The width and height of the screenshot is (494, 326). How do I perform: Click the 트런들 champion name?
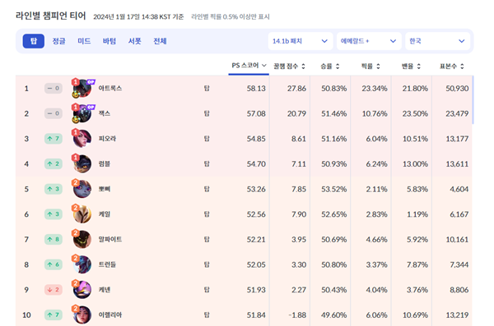107,264
